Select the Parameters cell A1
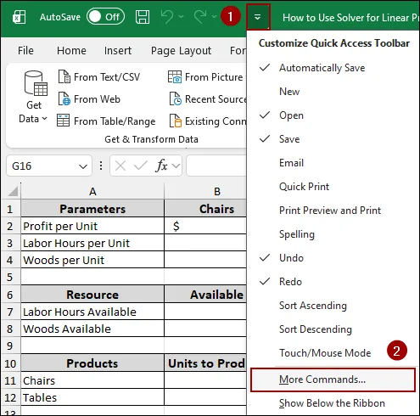Screen dimensions: 420x416 coord(92,209)
